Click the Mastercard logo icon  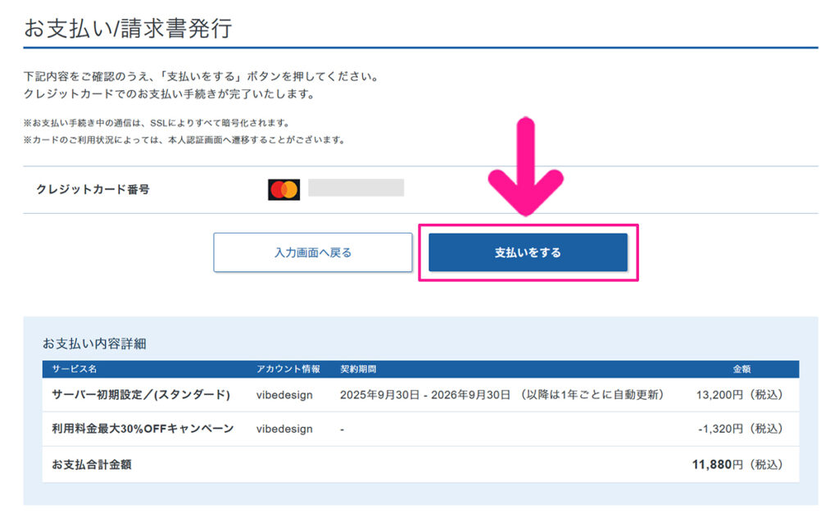(283, 189)
